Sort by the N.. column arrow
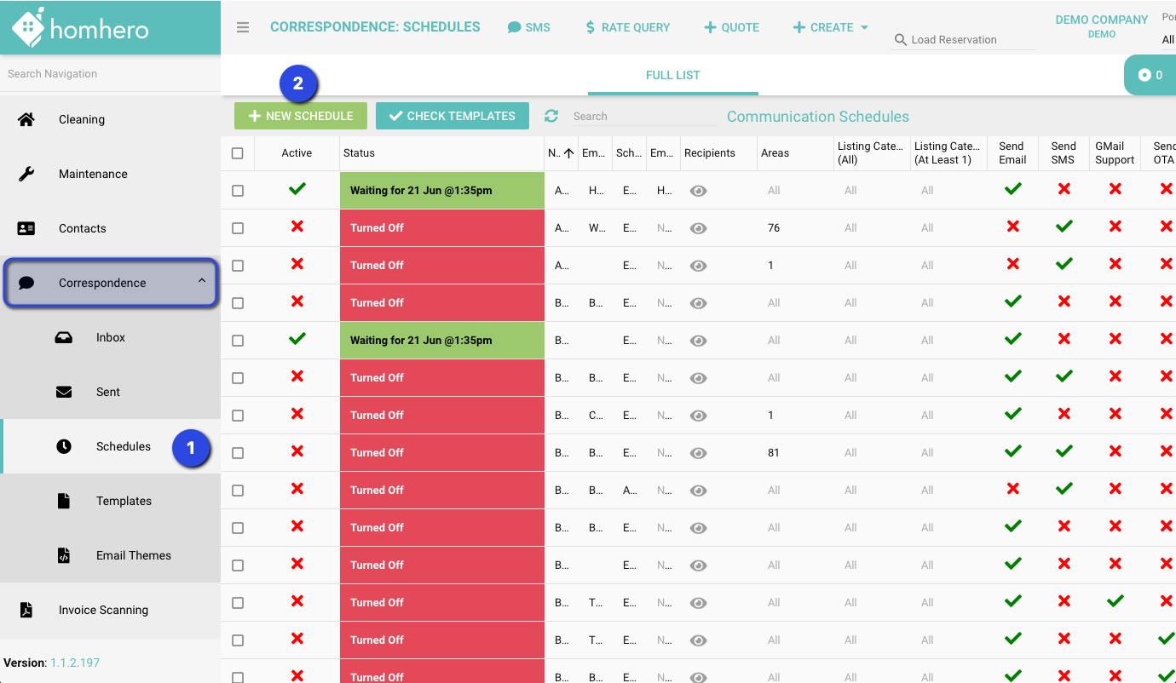The height and width of the screenshot is (683, 1176). coord(568,153)
